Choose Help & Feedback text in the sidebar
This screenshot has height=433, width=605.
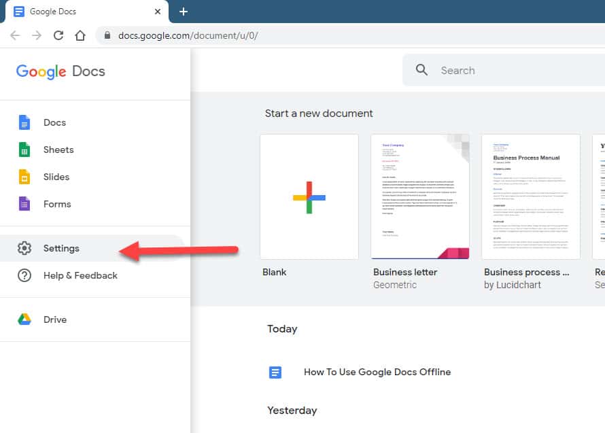tap(80, 275)
